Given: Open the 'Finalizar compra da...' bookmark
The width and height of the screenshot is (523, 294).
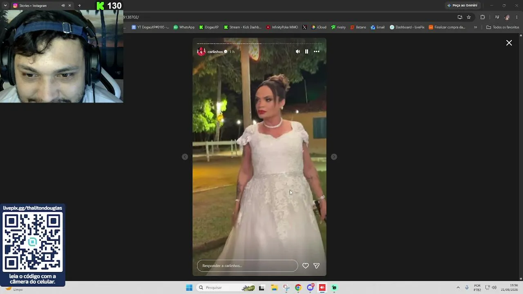Looking at the screenshot, I should (x=447, y=27).
